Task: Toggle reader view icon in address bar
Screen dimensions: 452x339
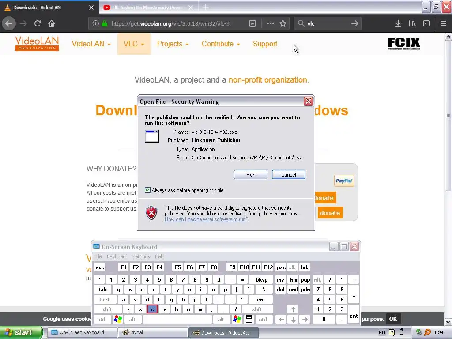Action: [252, 23]
